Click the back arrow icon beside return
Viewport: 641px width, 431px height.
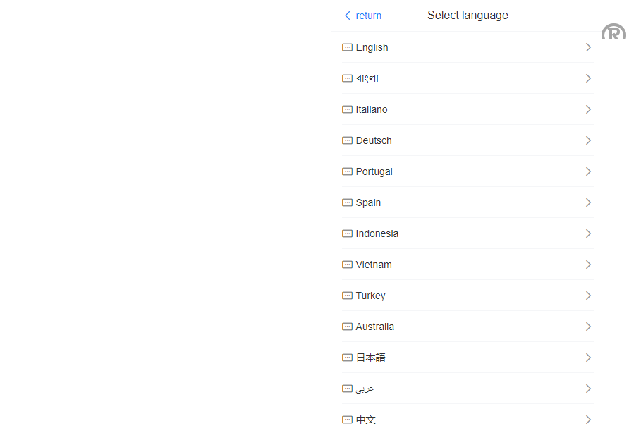point(347,16)
